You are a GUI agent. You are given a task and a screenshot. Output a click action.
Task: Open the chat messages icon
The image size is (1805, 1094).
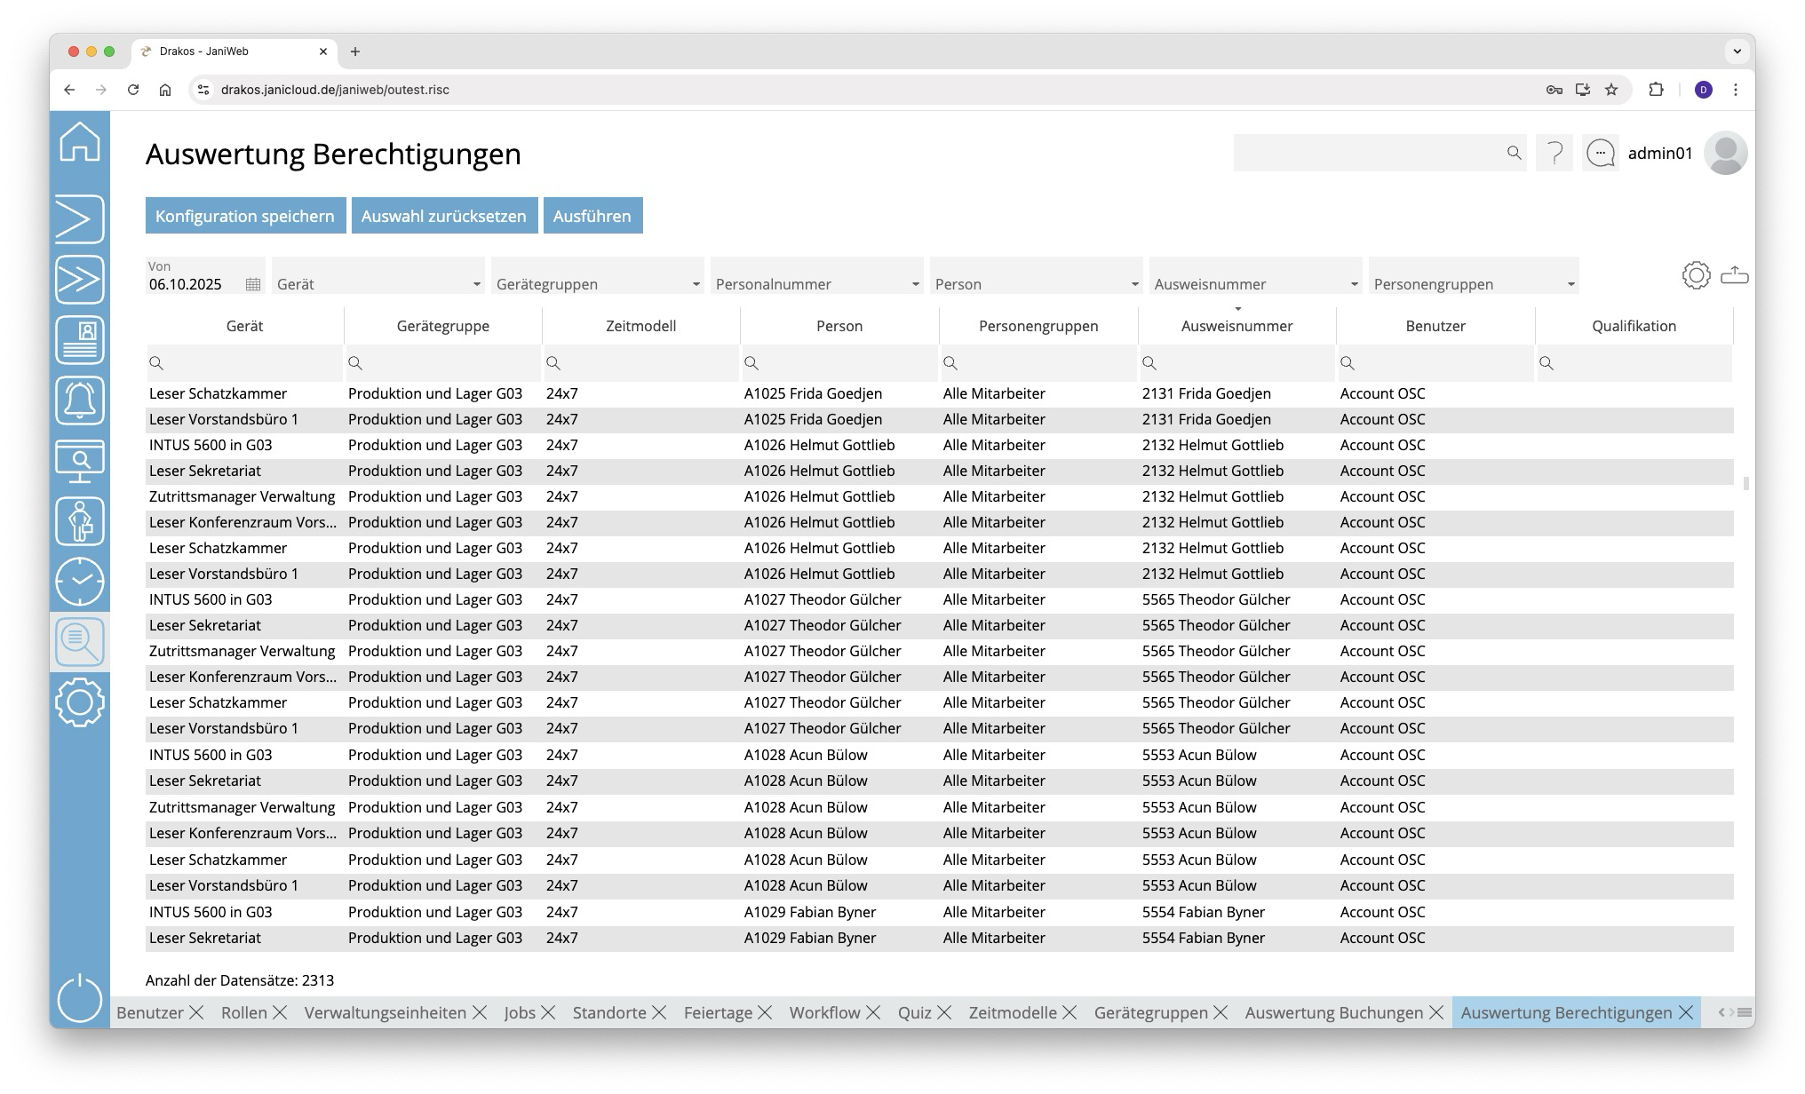click(1600, 154)
